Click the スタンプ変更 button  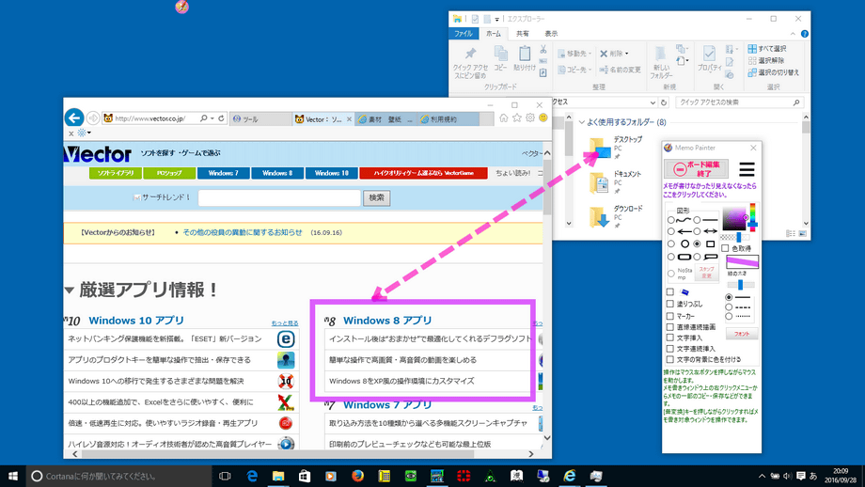point(706,273)
